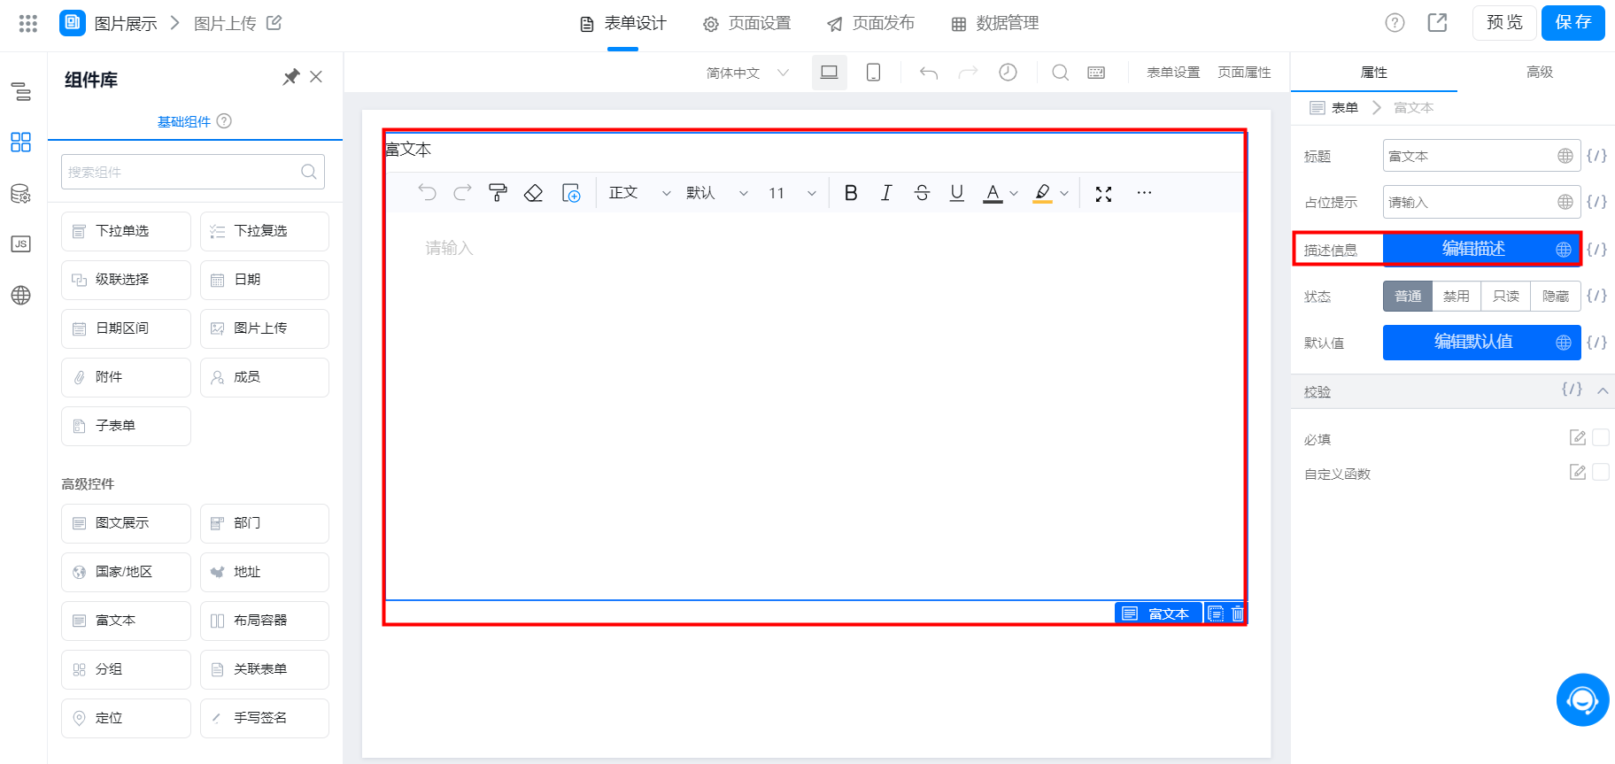1615x764 pixels.
Task: Open the JS action panel icon
Action: [20, 243]
